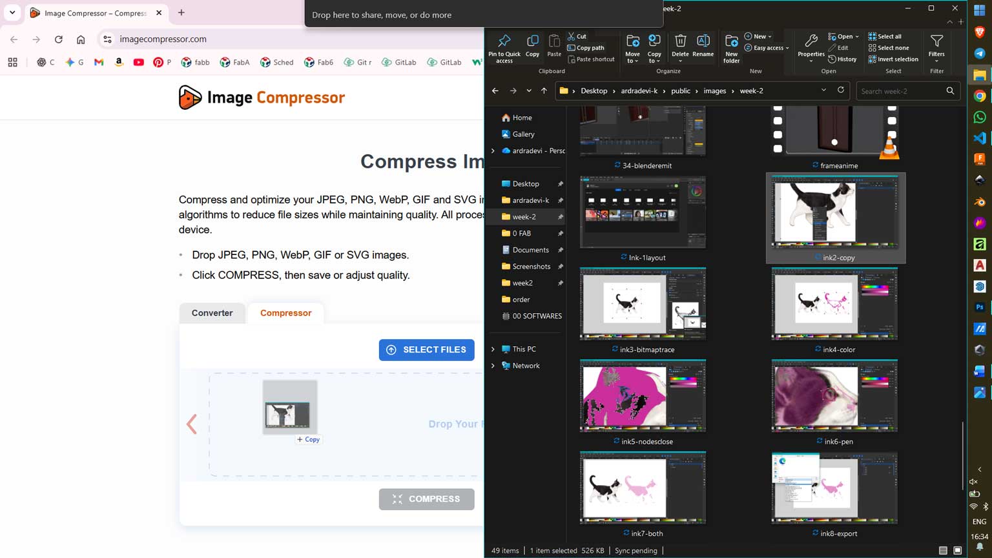The width and height of the screenshot is (992, 558).
Task: Click the Delete icon in the ribbon
Action: (680, 43)
